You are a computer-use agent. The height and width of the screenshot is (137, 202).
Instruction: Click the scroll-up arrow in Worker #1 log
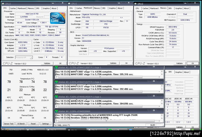pos(162,71)
